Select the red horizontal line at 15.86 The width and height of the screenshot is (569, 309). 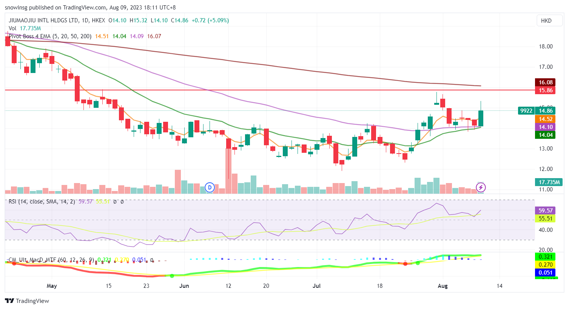point(270,90)
